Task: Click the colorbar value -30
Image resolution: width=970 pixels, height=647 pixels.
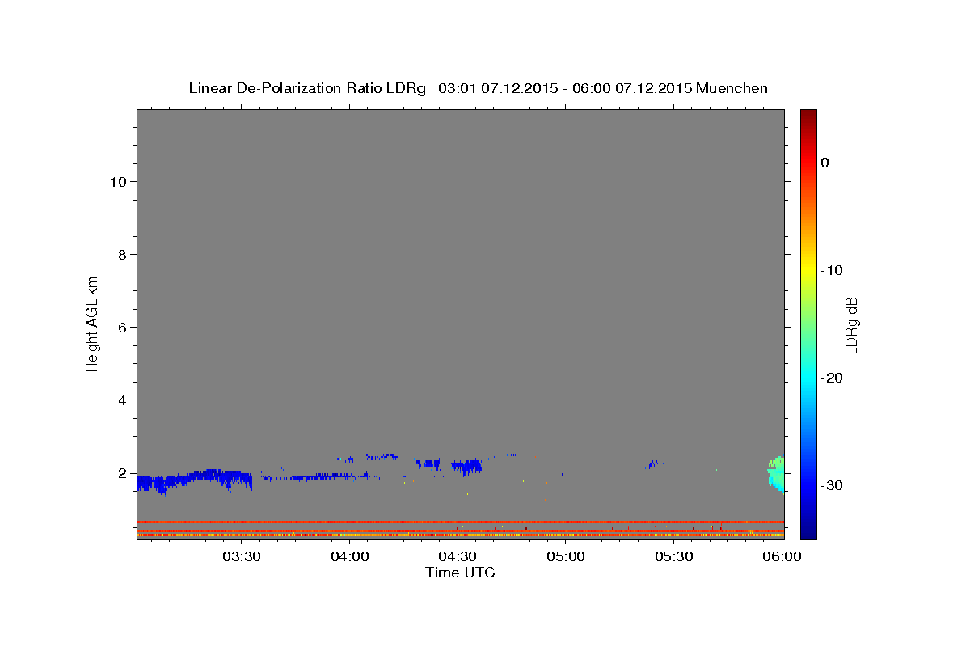Action: [832, 485]
